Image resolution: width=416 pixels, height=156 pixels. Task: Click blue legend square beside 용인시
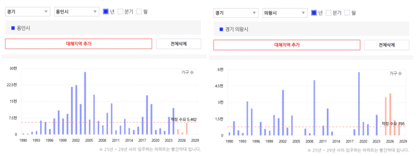13,28
